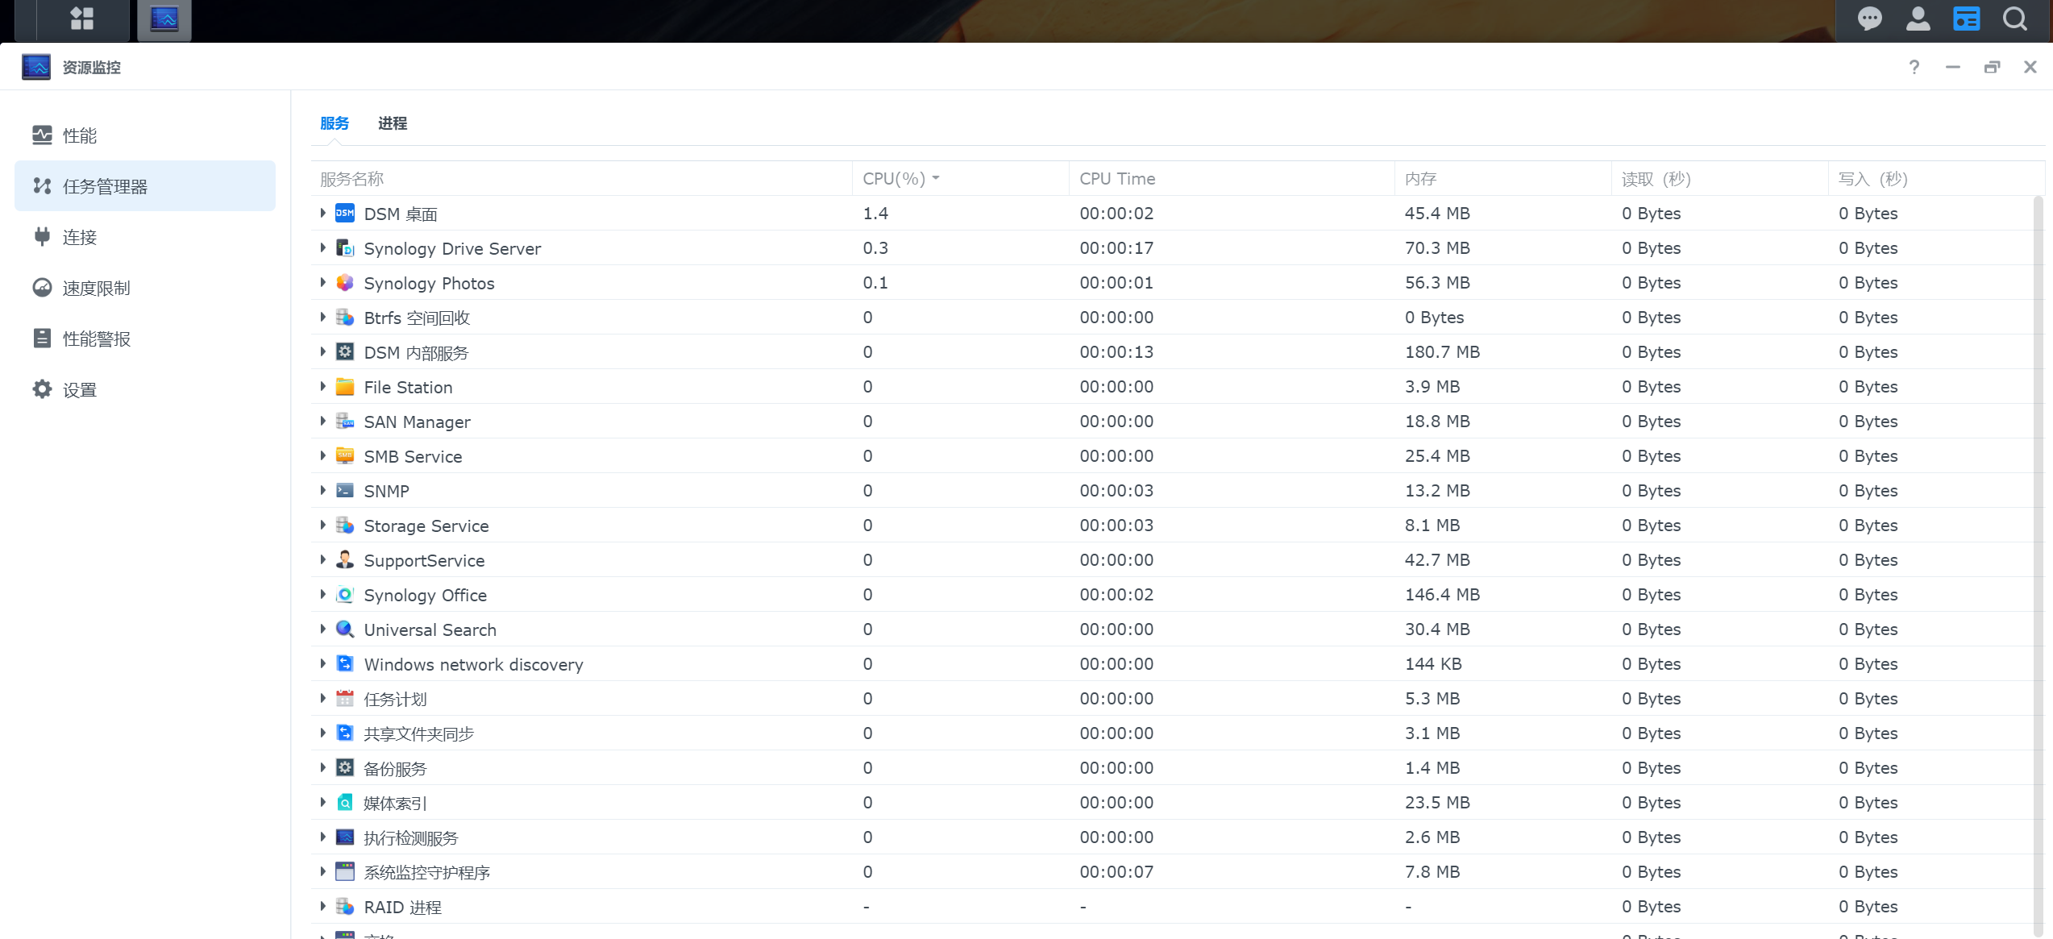Click the 资源监控 window title
The image size is (2053, 939).
[x=91, y=67]
